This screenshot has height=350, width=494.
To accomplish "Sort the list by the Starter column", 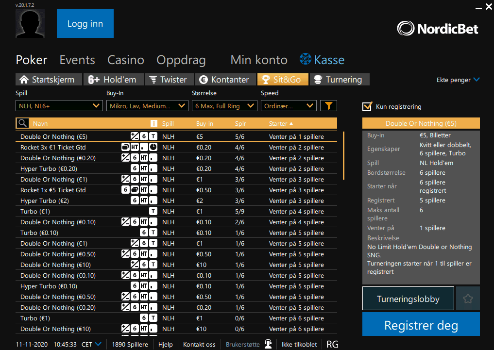I will (x=281, y=123).
